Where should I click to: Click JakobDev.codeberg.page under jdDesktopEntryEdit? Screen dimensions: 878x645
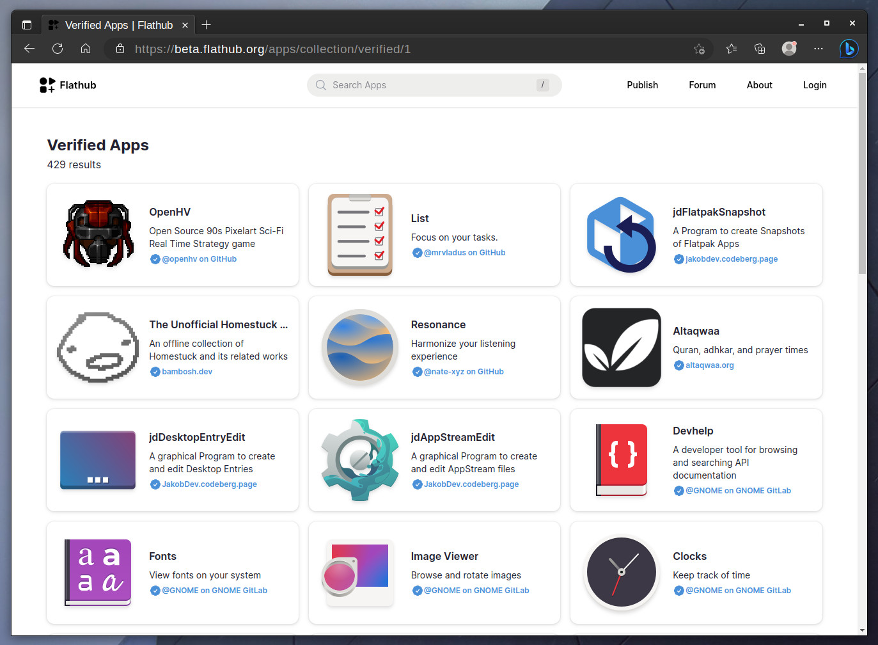pyautogui.click(x=209, y=484)
